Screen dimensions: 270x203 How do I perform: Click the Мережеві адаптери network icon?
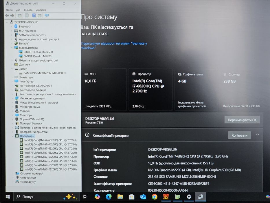coord(16,98)
